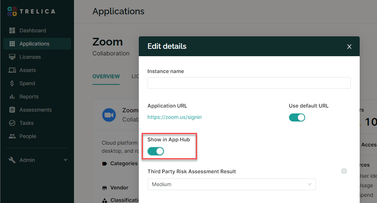Go to Reports
377x203 pixels.
pyautogui.click(x=29, y=96)
